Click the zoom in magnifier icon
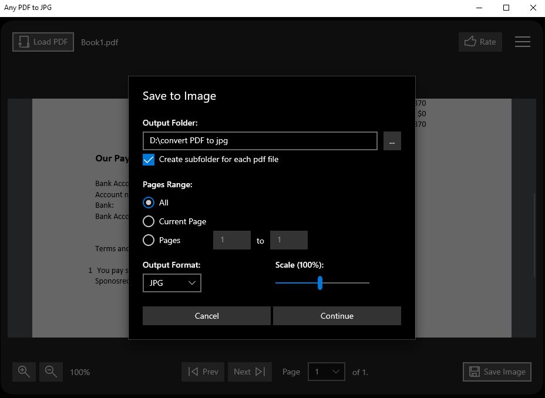 (24, 372)
